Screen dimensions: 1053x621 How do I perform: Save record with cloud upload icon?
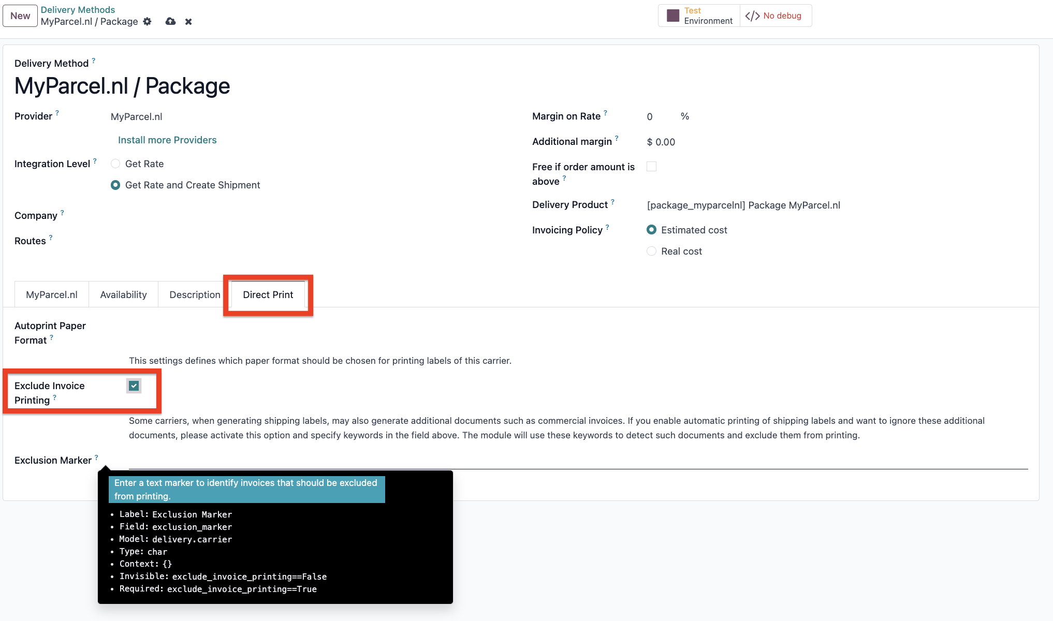(170, 22)
